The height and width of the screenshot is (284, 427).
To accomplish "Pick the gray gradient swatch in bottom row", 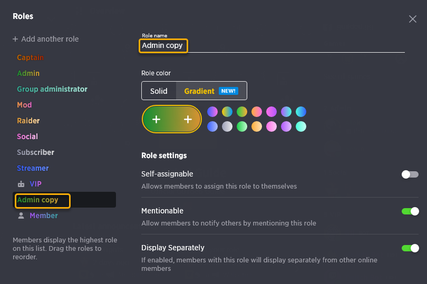I will 227,126.
